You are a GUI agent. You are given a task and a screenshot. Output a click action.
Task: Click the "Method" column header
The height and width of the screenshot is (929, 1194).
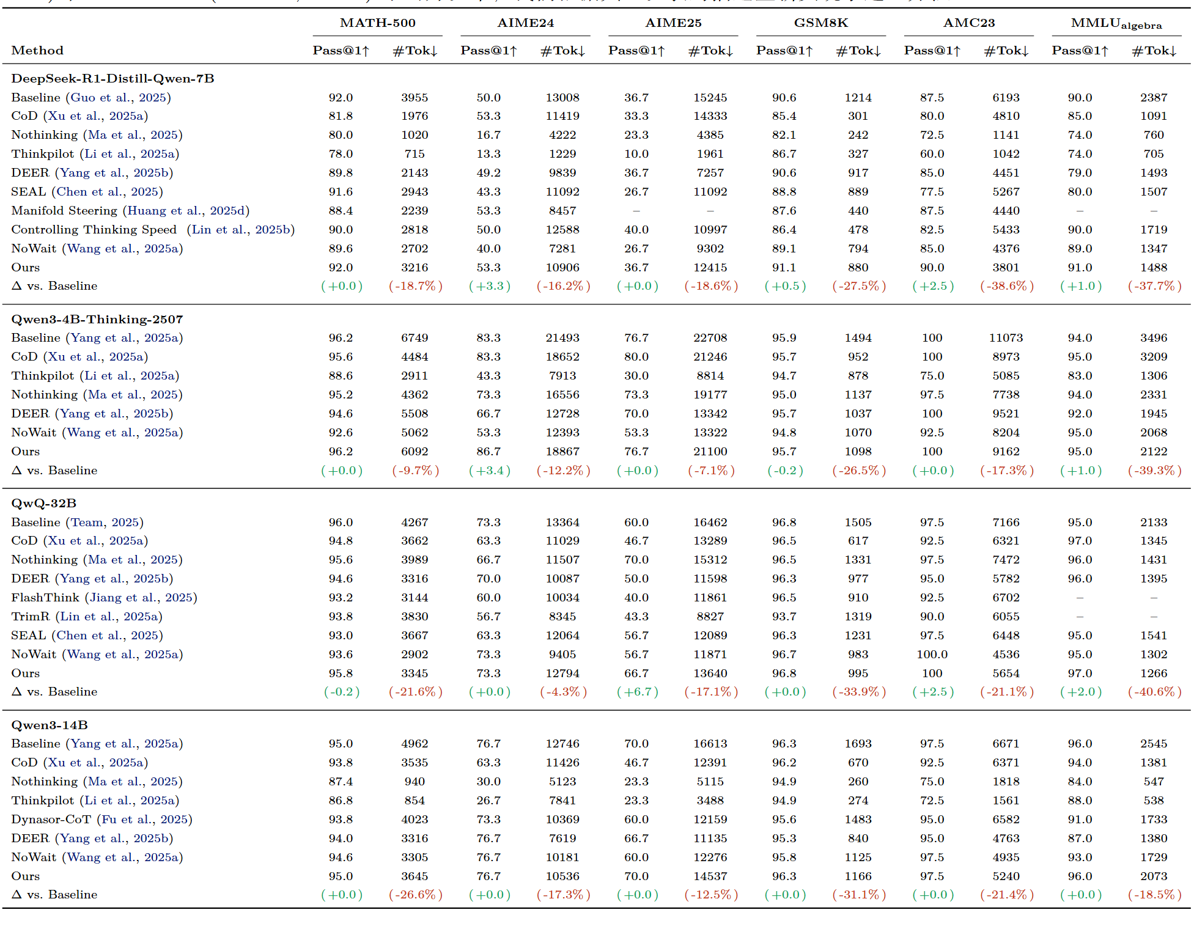(x=37, y=50)
